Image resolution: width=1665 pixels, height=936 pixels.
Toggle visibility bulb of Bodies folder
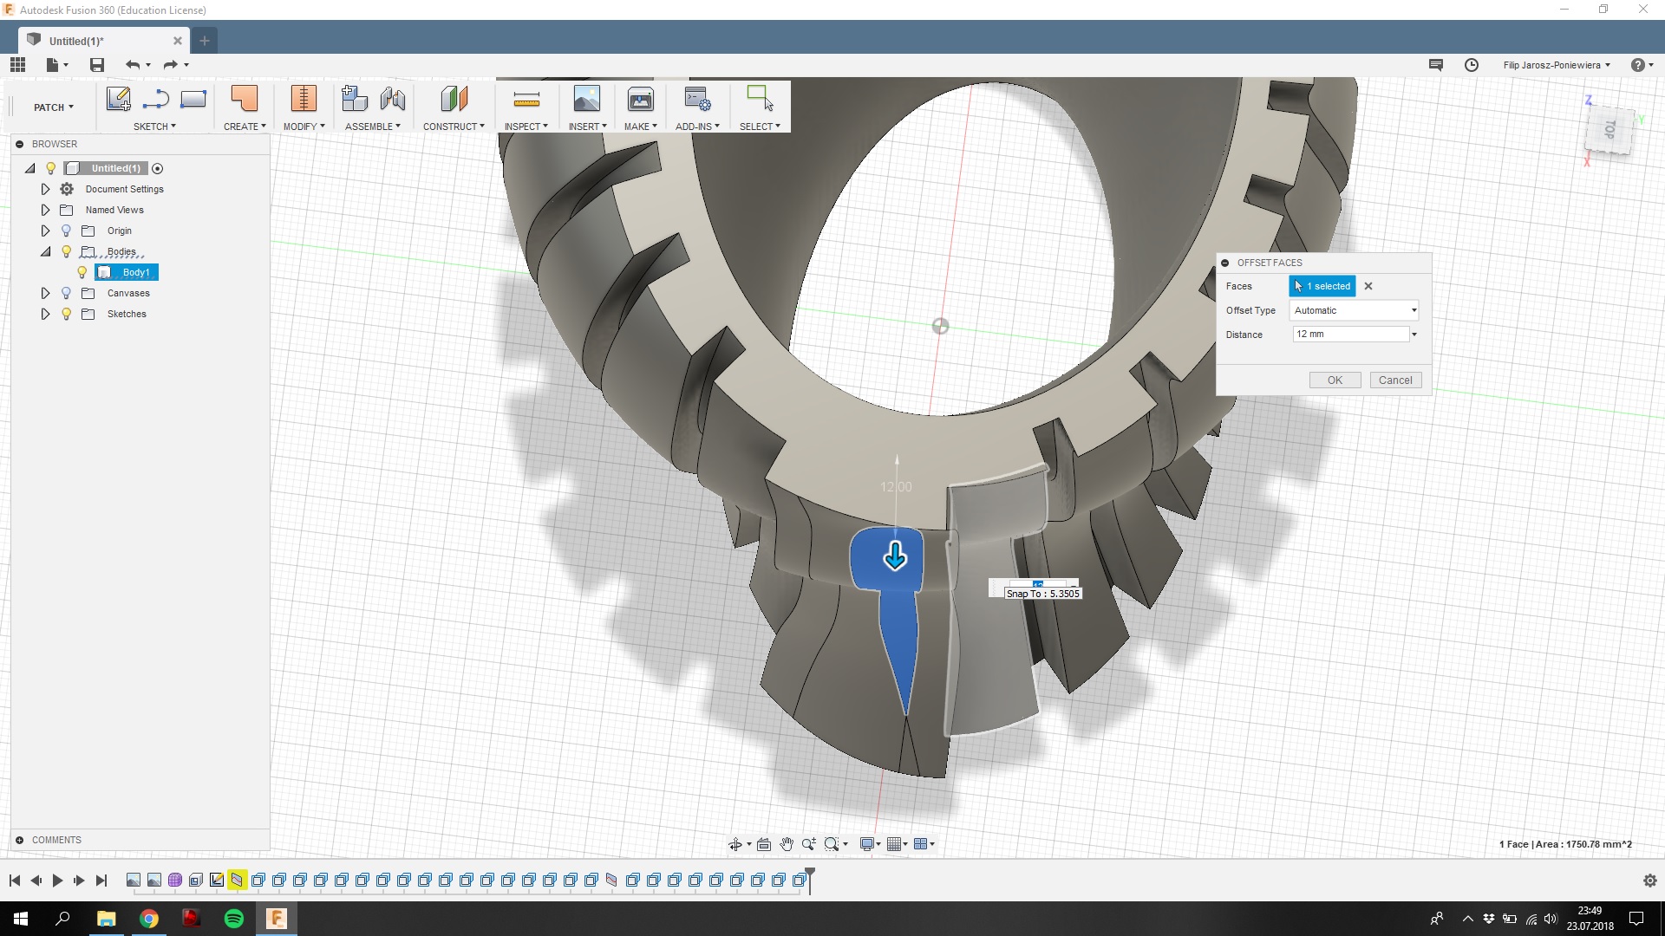pos(66,251)
